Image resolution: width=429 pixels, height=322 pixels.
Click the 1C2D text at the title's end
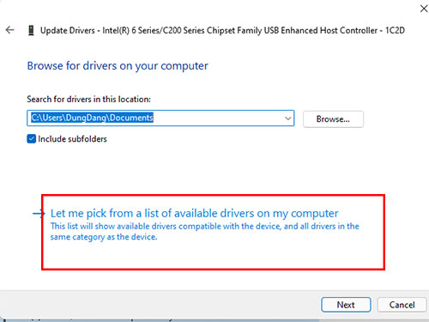coord(395,30)
